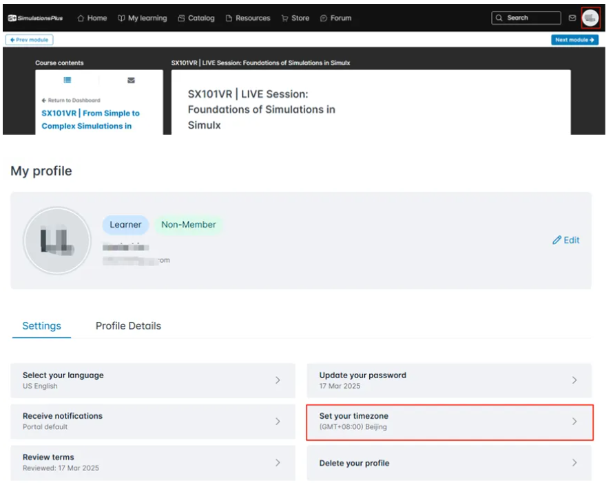Switch to the Profile Details tab
This screenshot has width=613, height=489.
[128, 326]
